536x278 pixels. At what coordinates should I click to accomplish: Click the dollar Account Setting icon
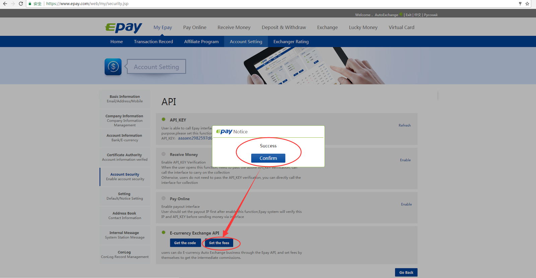[x=113, y=67]
